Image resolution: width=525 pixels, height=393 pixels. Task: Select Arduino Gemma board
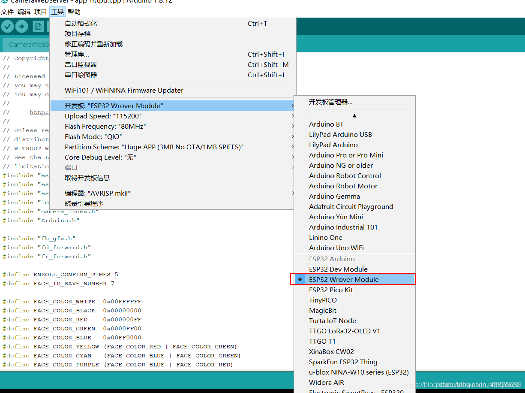coord(354,196)
